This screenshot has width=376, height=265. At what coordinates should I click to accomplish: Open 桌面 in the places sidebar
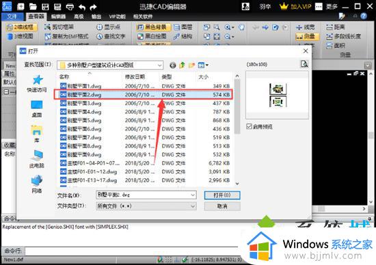pyautogui.click(x=37, y=109)
